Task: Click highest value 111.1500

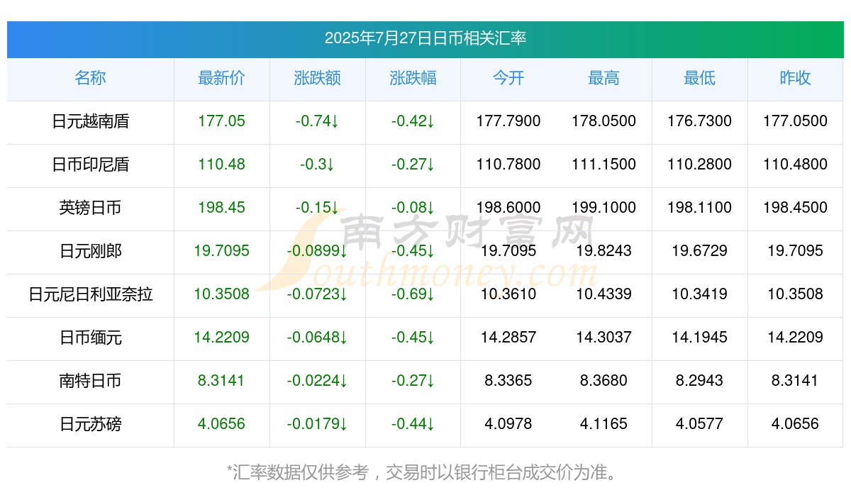Action: point(604,165)
